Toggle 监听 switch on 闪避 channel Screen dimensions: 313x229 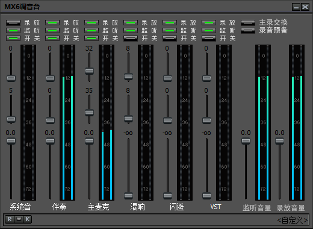pos(170,31)
